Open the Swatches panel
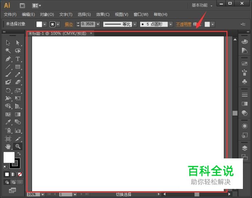Screen dimensions: 252x198 pyautogui.click(x=245, y=64)
